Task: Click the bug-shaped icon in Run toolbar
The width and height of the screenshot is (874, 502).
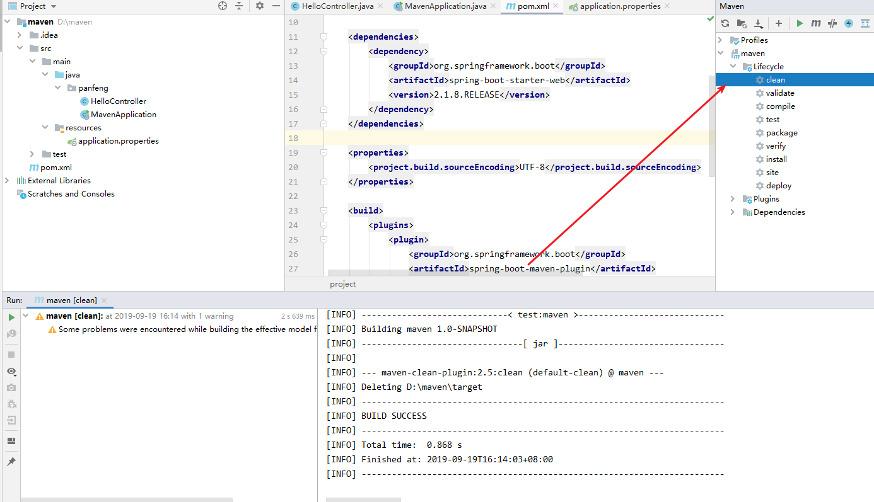Action: [11, 404]
